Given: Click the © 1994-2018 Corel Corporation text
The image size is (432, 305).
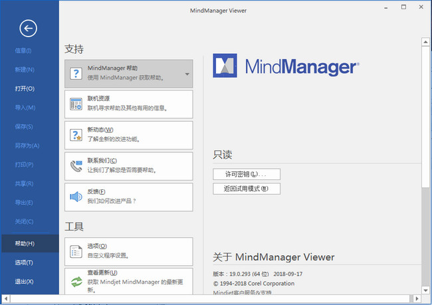Looking at the screenshot, I should click(253, 283).
